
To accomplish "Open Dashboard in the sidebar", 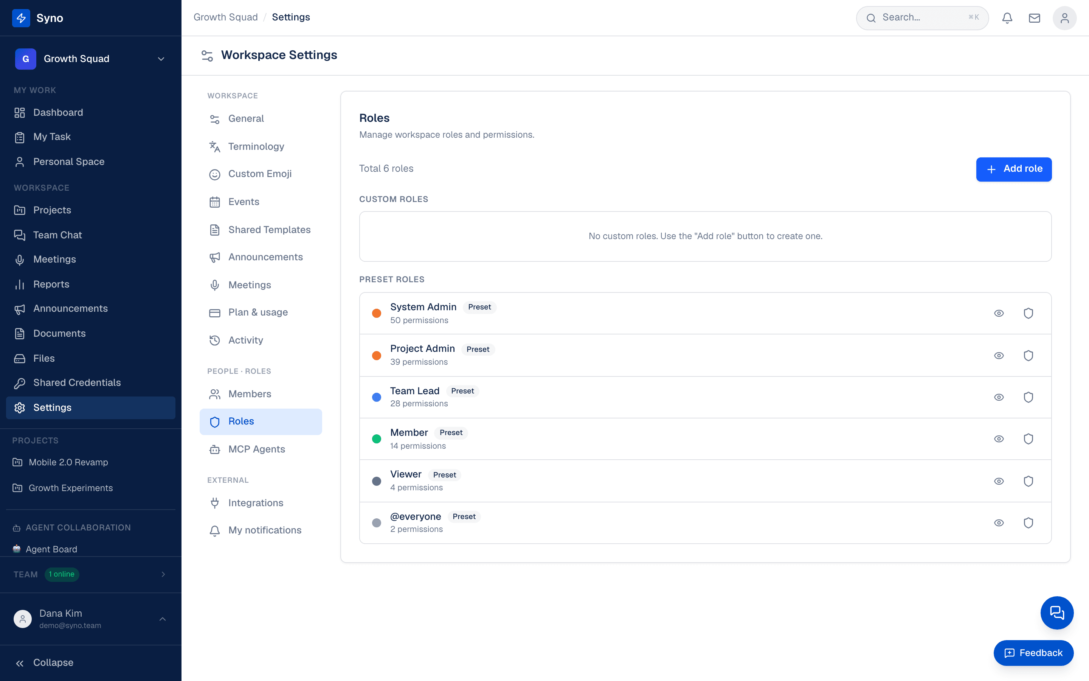I will tap(90, 113).
